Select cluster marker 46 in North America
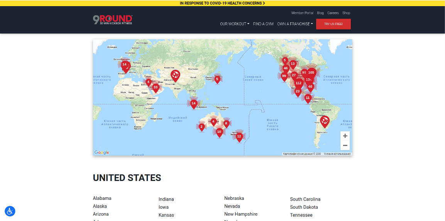Viewport: 445px width, 221px height. (286, 69)
